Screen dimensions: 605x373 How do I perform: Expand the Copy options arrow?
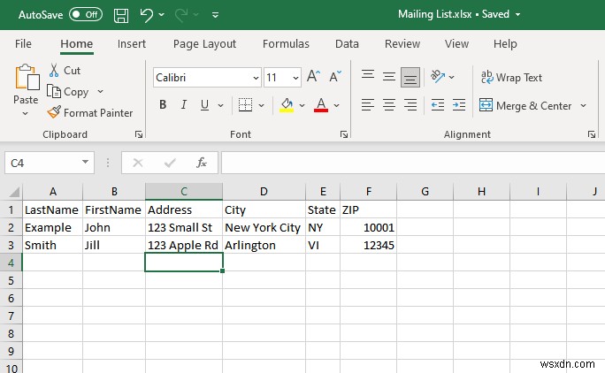(x=100, y=91)
